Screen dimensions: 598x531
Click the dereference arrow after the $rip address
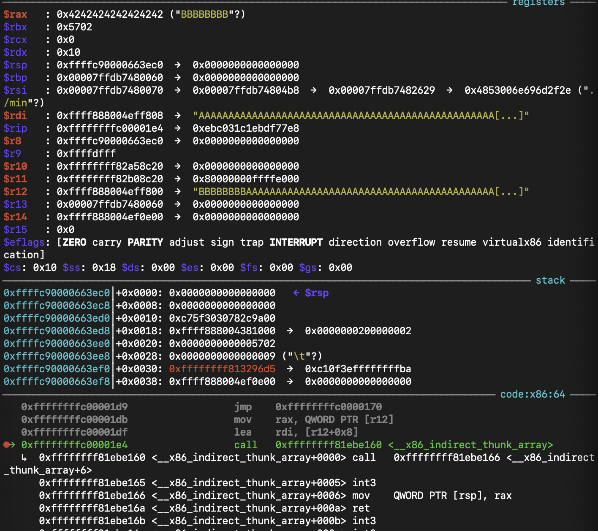pyautogui.click(x=178, y=128)
